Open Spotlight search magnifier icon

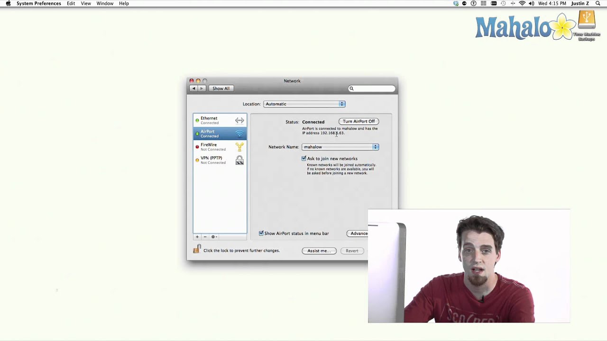click(598, 3)
